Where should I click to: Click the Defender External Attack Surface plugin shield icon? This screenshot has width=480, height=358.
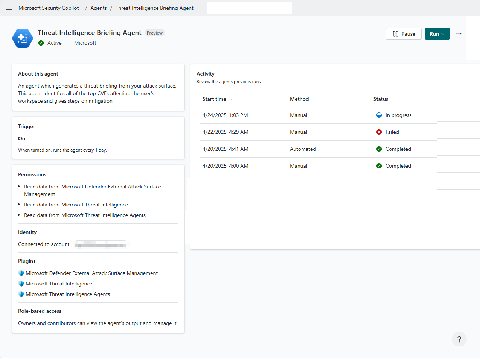[x=21, y=273]
